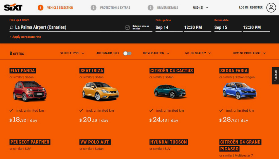
Task: Change the pick-up time 12:30 PM
Action: tap(198, 27)
